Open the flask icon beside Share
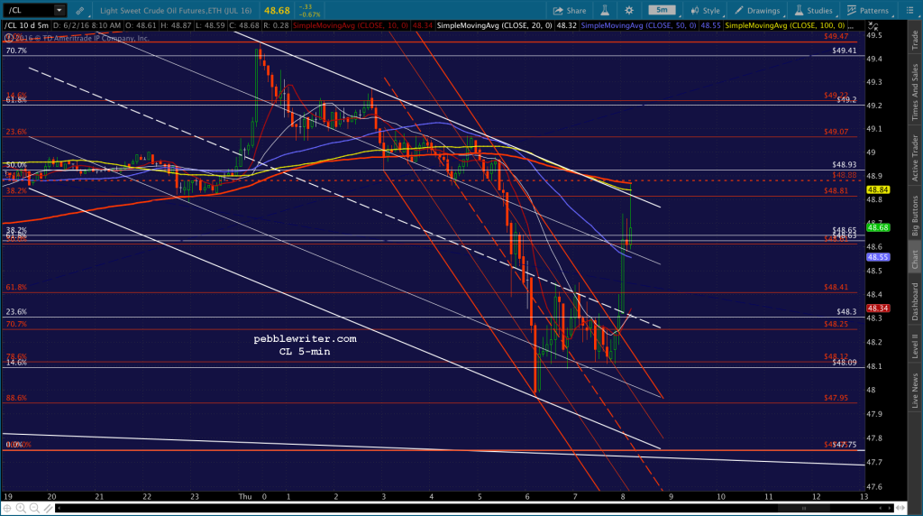This screenshot has width=923, height=516. (605, 11)
